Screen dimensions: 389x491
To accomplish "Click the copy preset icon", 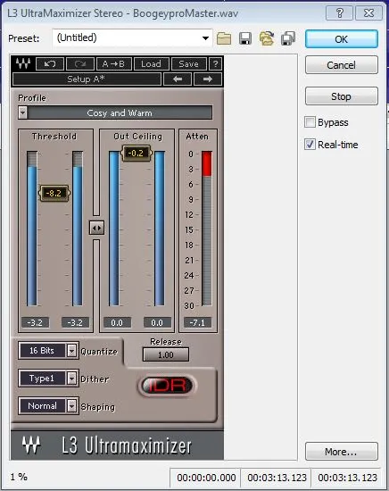I will pyautogui.click(x=288, y=38).
